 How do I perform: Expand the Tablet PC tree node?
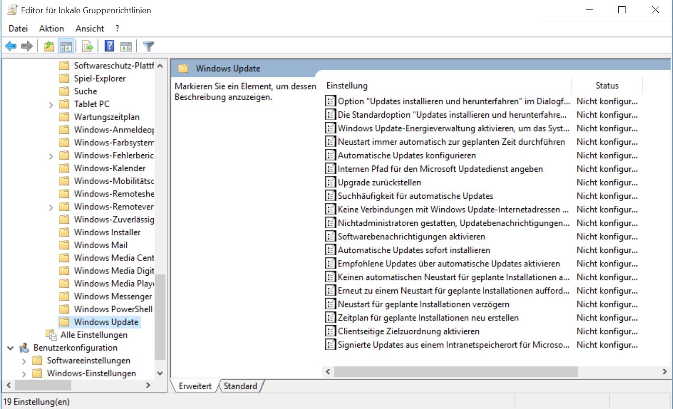tap(51, 104)
